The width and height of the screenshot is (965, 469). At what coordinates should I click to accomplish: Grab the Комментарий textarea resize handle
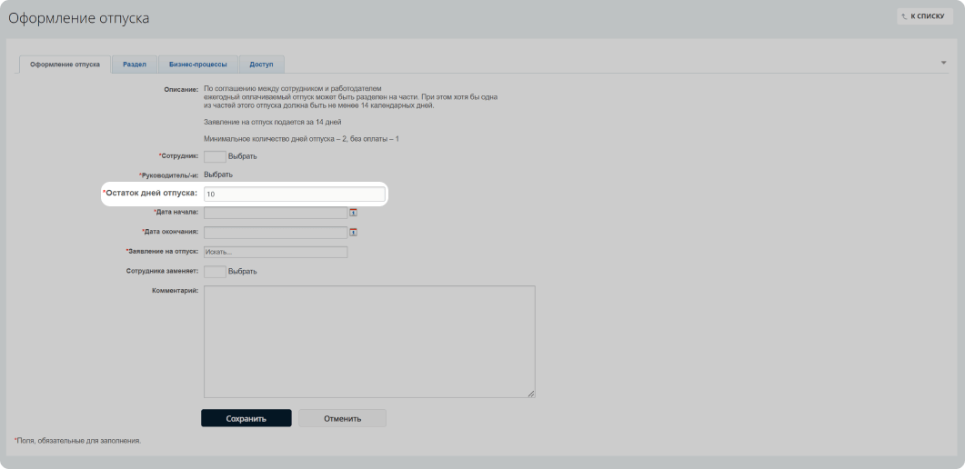click(x=531, y=394)
